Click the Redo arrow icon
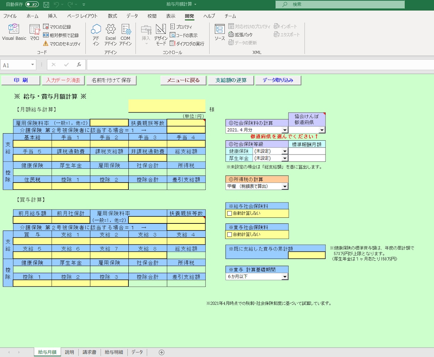The height and width of the screenshot is (357, 434). click(x=70, y=5)
